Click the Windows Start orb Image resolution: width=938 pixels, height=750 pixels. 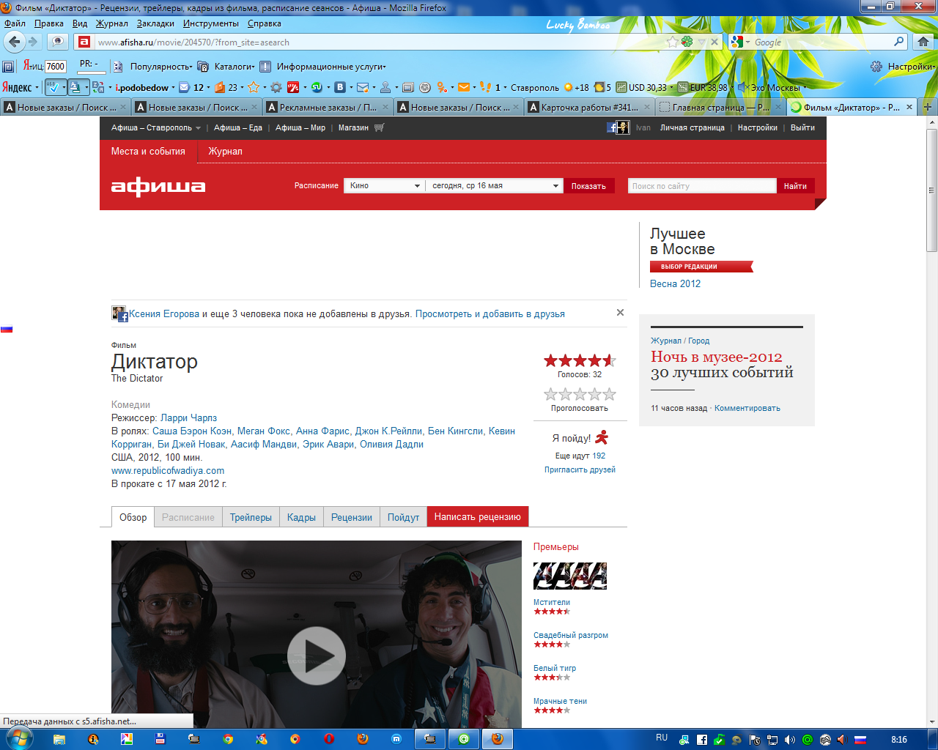[18, 738]
